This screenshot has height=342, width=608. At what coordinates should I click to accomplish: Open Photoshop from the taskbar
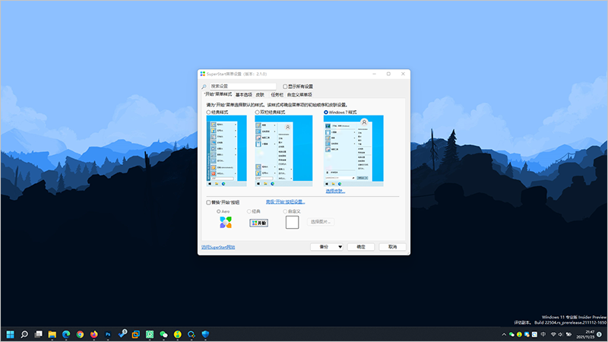click(x=108, y=334)
